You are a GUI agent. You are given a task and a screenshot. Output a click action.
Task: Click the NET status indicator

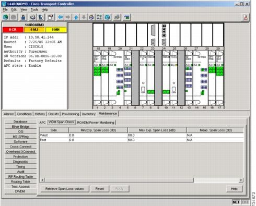point(236,202)
